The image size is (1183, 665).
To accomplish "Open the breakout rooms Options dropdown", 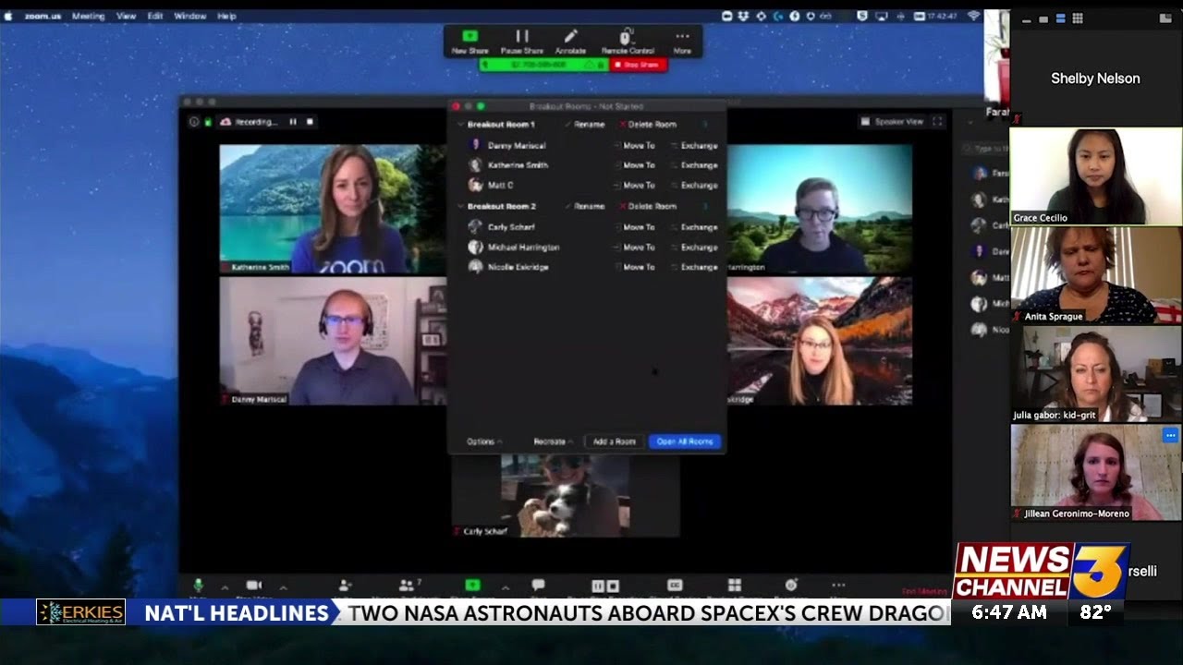I will (x=484, y=441).
